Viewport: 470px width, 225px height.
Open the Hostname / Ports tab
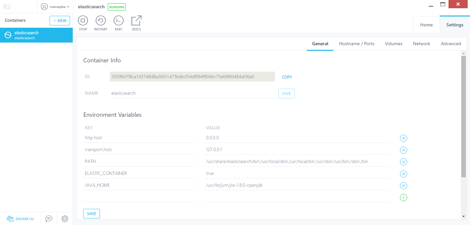point(357,44)
